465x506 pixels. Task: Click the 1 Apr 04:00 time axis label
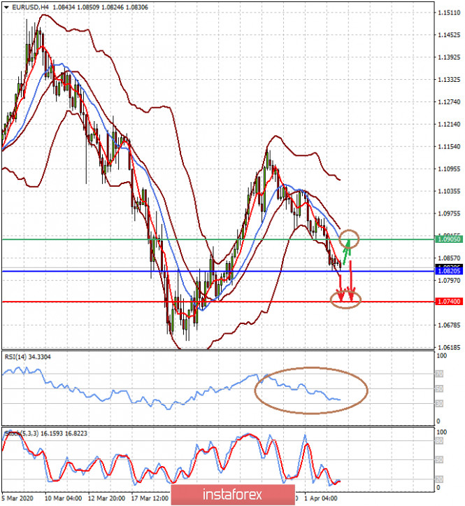pos(320,498)
